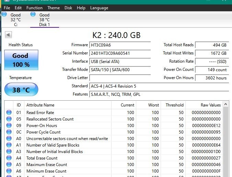Click status orb for Reallocated Sectors Count

pos(9,119)
